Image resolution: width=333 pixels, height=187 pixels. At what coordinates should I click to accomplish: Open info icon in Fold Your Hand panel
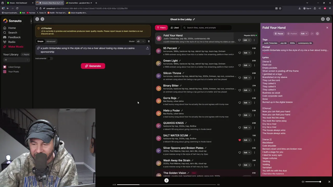317,34
